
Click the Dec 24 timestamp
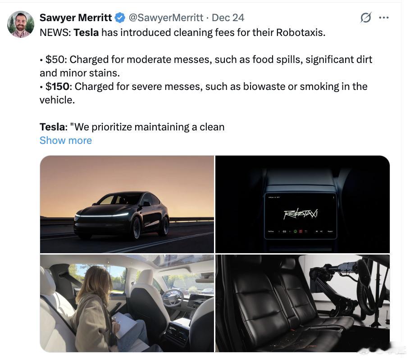pyautogui.click(x=228, y=18)
